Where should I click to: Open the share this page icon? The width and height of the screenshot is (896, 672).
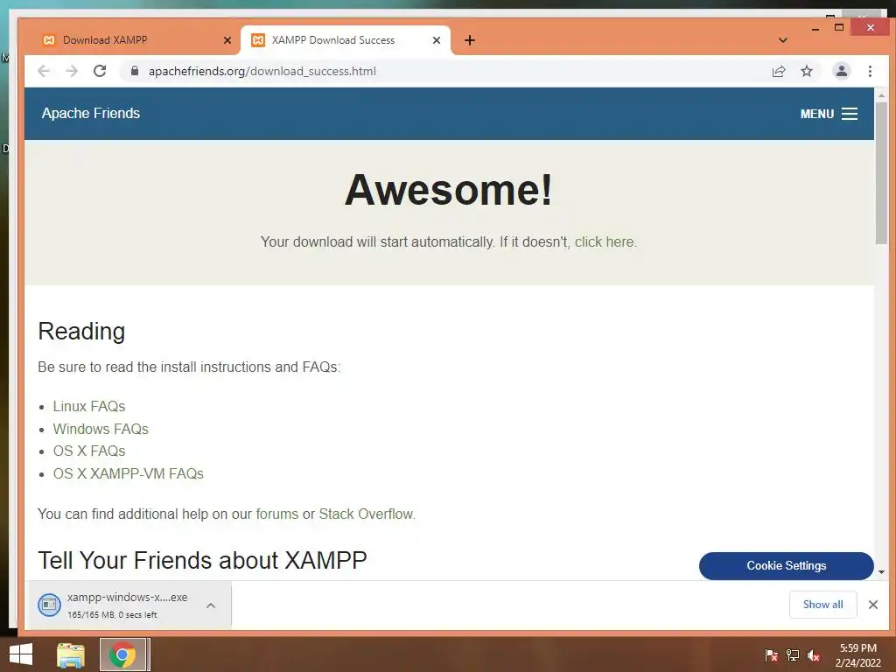click(778, 71)
